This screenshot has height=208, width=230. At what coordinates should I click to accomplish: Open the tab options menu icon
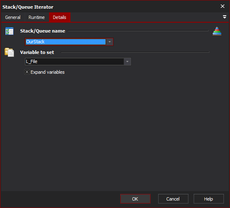point(224,17)
